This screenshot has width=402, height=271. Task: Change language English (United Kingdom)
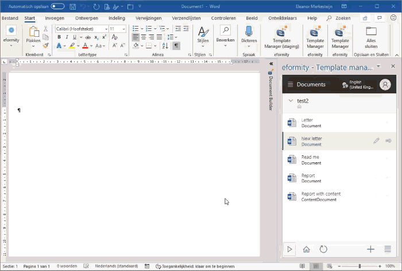pos(359,85)
